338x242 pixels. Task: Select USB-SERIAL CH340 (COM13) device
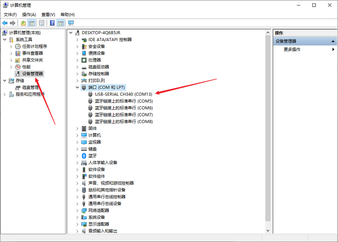coord(123,94)
